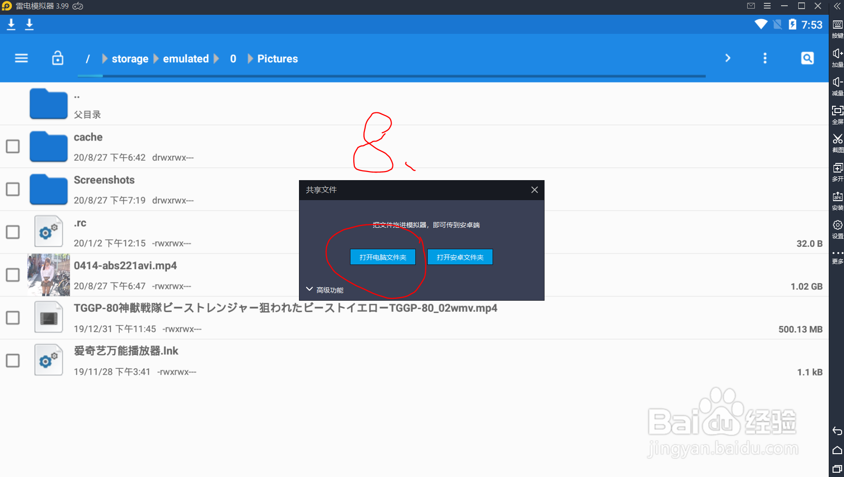Tap the padlock root toggle icon

58,58
